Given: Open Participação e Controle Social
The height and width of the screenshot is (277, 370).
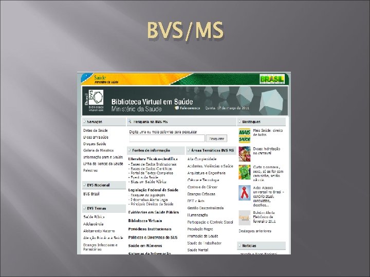Looking at the screenshot, I should pyautogui.click(x=210, y=222).
